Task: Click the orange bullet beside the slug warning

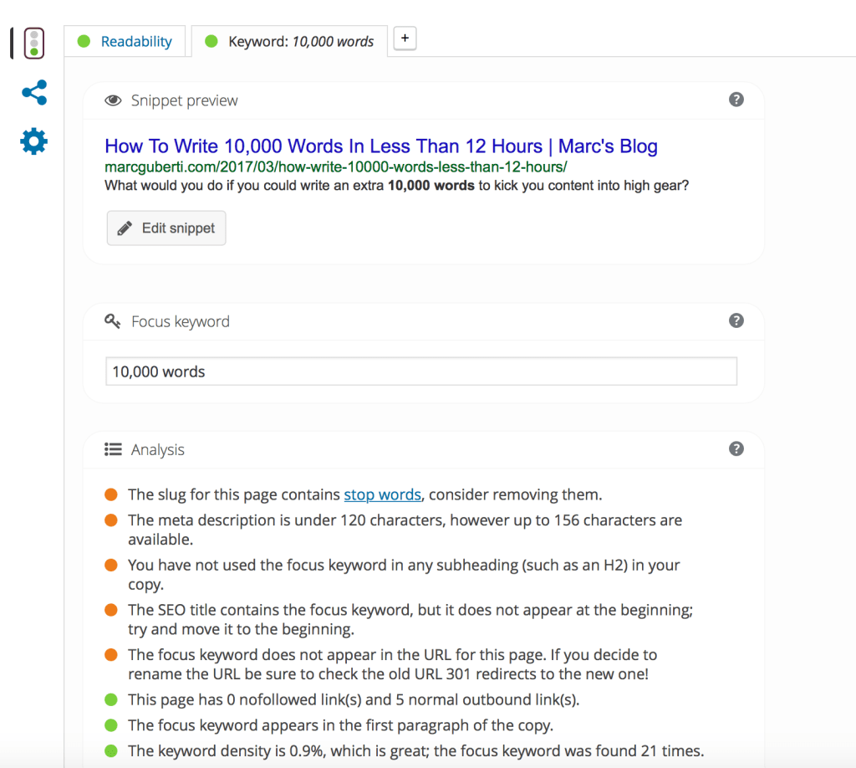Action: (x=111, y=494)
